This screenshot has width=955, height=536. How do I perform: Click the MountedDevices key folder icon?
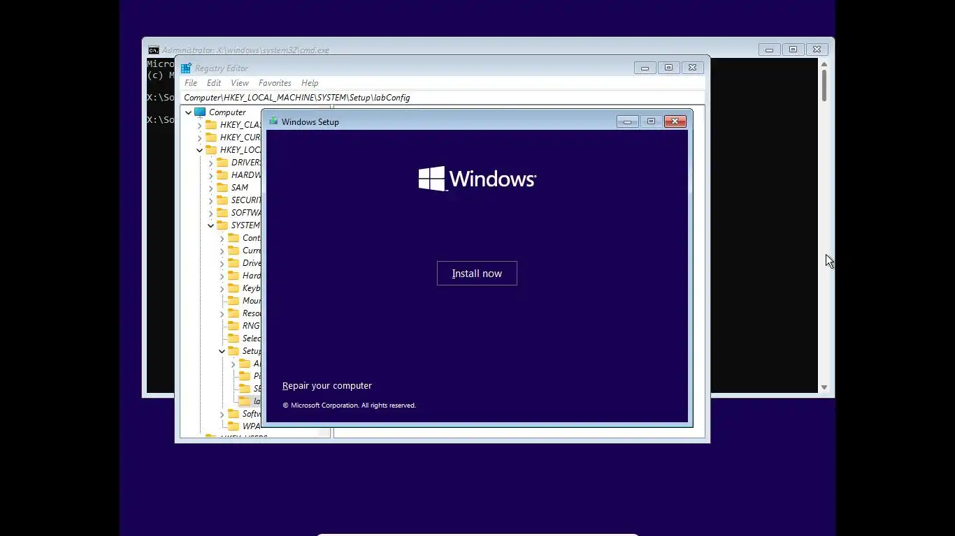234,301
